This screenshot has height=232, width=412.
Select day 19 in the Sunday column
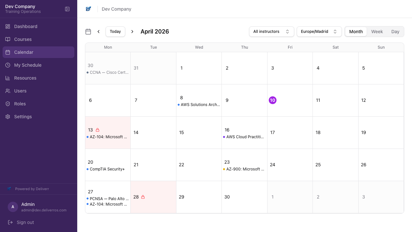click(364, 132)
